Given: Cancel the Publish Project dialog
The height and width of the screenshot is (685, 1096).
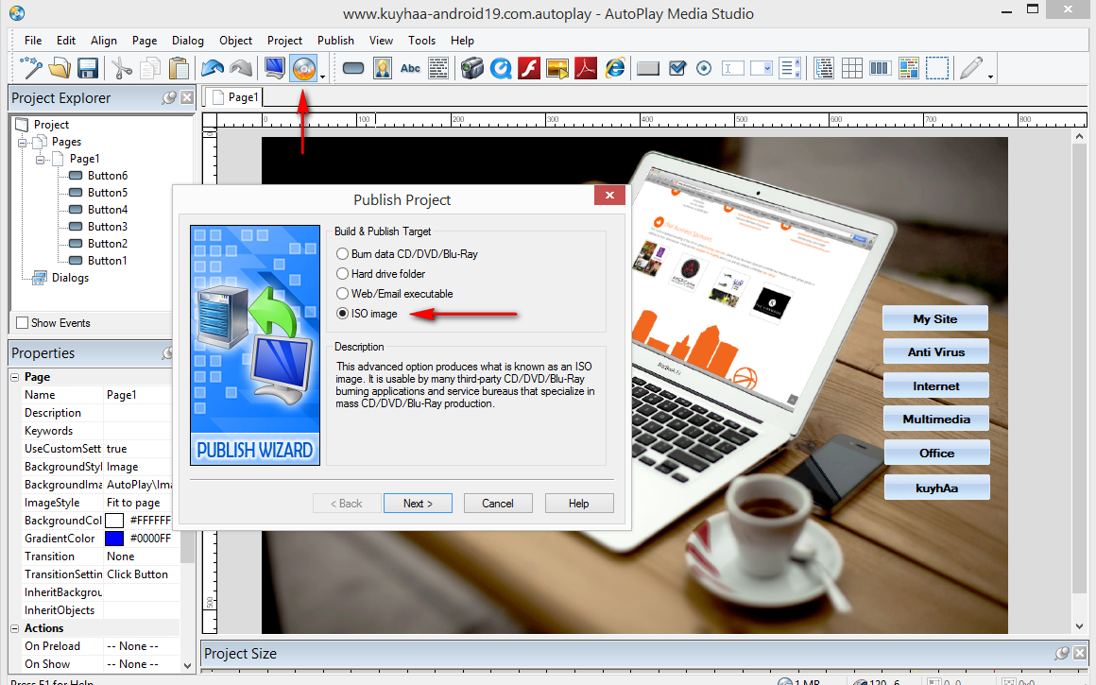Looking at the screenshot, I should (x=498, y=504).
